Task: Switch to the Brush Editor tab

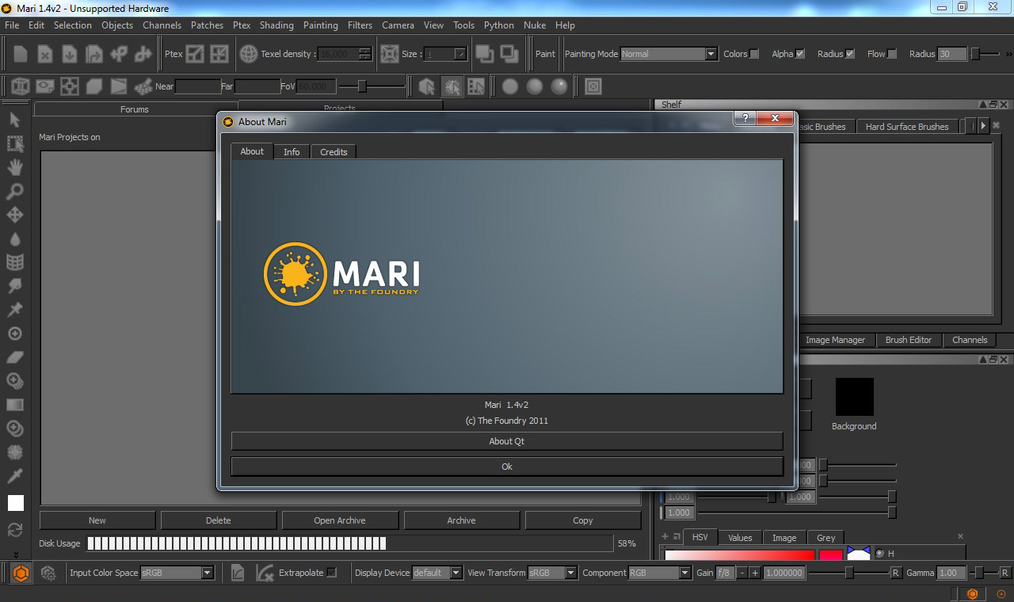Action: [909, 339]
